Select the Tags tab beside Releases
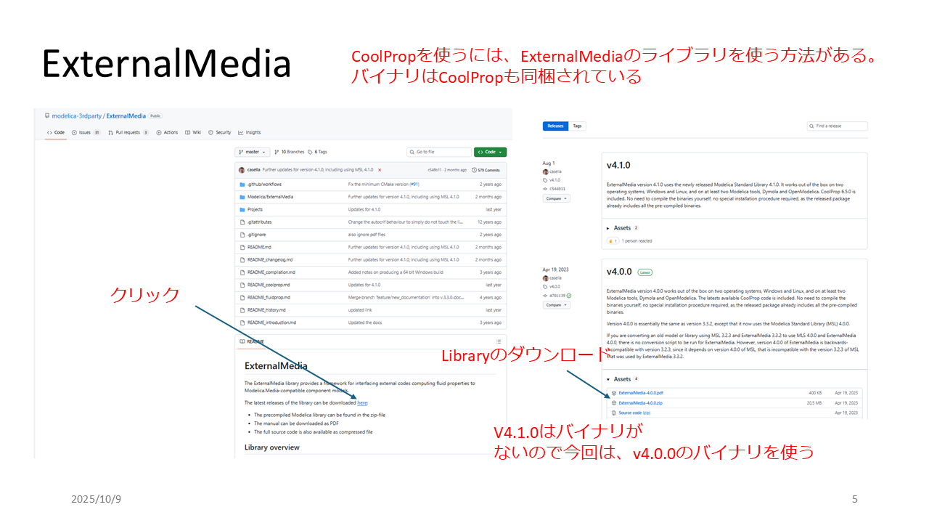Image resolution: width=929 pixels, height=523 pixels. coord(577,126)
